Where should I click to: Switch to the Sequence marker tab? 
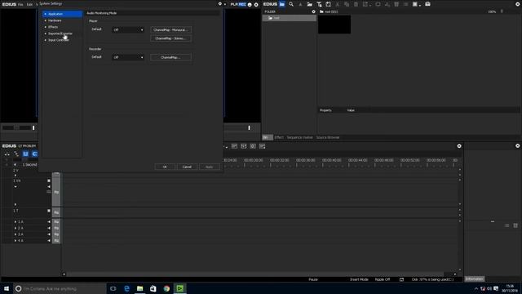pos(299,137)
